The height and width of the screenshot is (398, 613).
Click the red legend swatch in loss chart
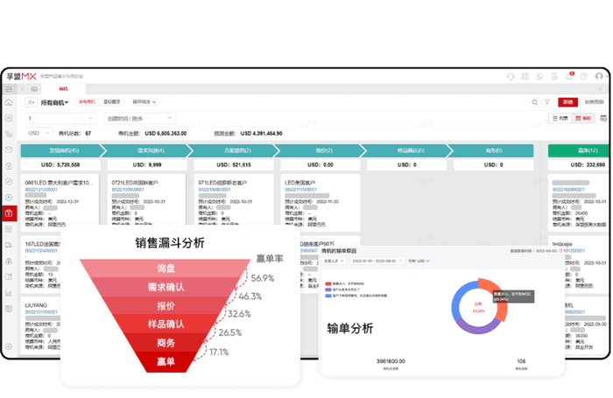328,283
